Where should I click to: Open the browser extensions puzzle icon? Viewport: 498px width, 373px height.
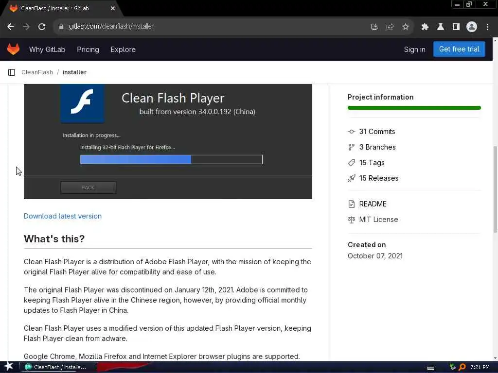click(x=425, y=27)
